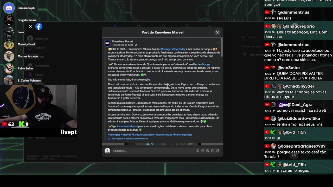Click the @LuizEduardo-el5ku username in chat
333x187 pixels.
299,118
